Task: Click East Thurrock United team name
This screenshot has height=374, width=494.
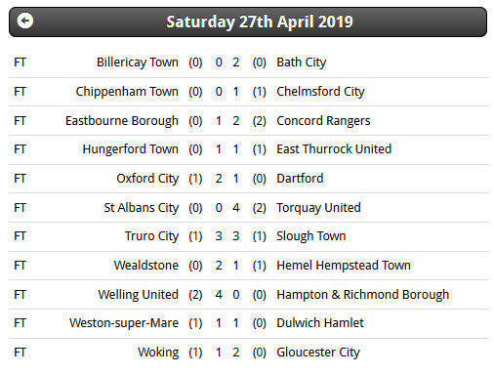Action: (334, 149)
